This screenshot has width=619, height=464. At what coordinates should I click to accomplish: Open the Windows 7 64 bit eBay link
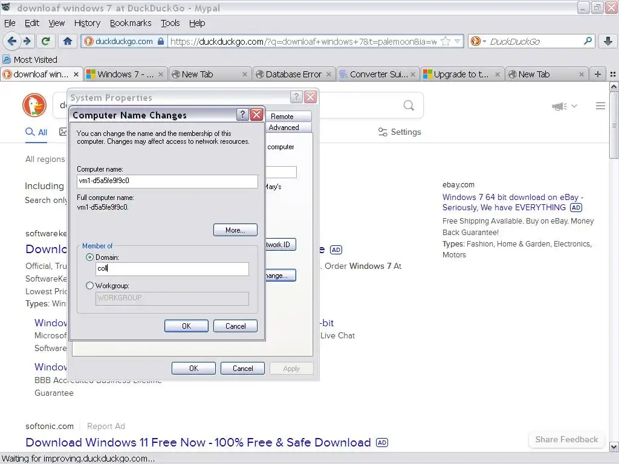click(513, 202)
